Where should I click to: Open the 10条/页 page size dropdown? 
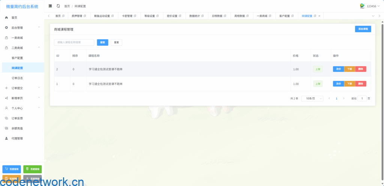coord(312,98)
